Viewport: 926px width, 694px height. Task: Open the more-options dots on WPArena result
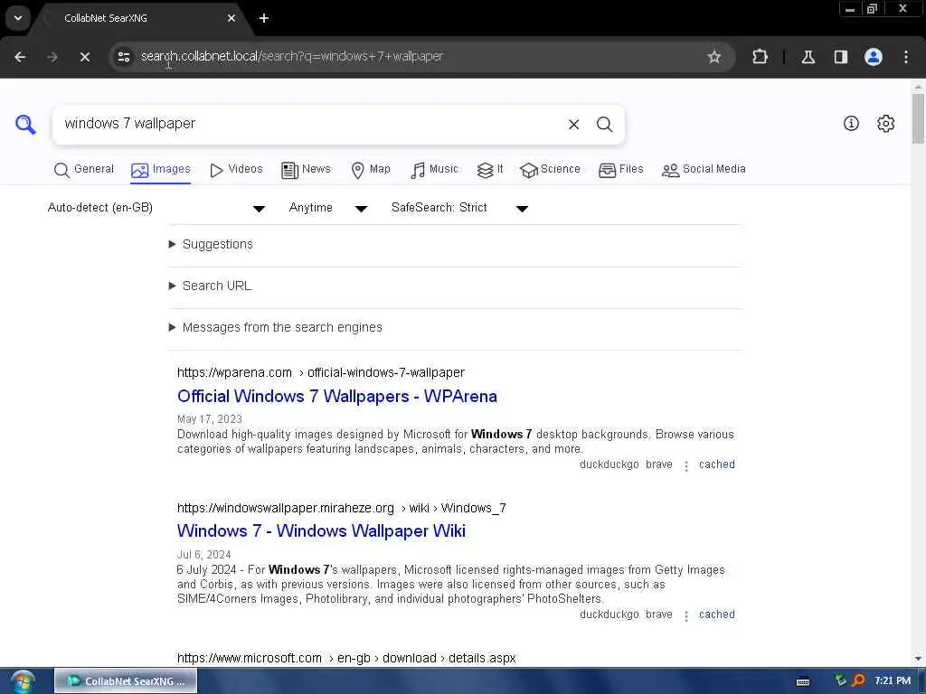pos(685,466)
